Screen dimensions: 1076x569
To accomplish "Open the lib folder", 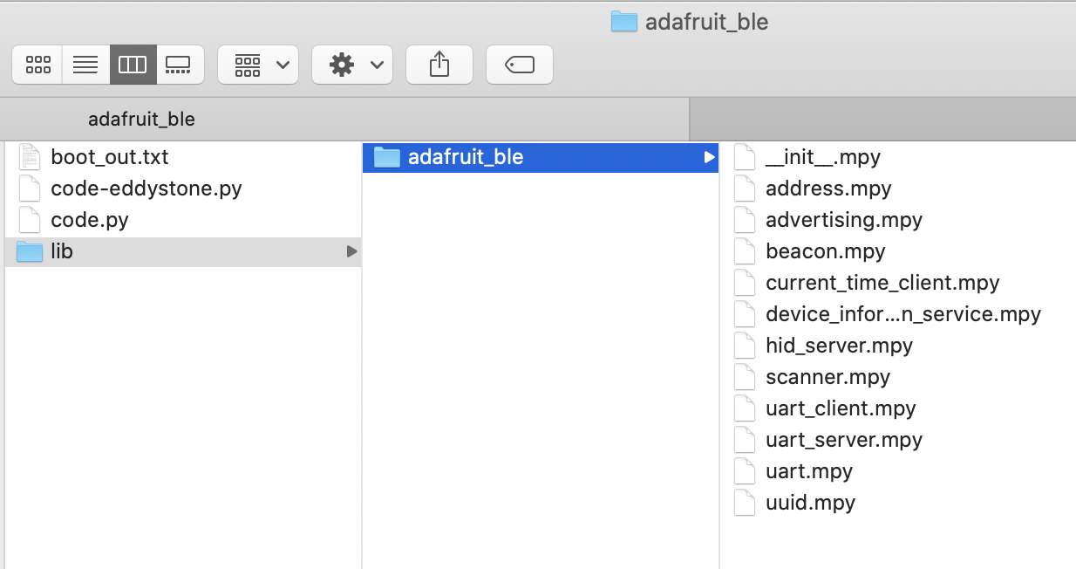I will point(183,251).
